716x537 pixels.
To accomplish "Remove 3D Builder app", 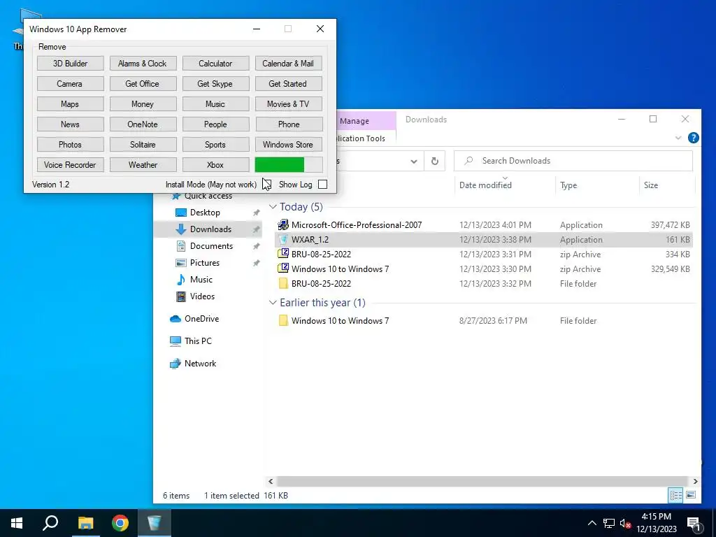I will click(71, 64).
